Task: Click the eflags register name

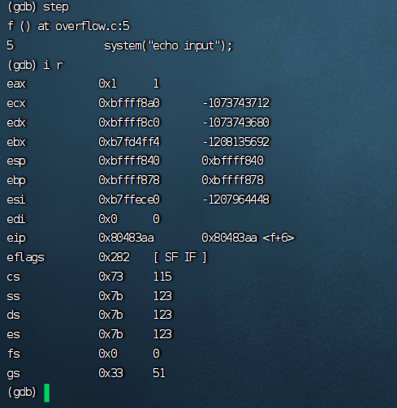Action: coord(25,258)
